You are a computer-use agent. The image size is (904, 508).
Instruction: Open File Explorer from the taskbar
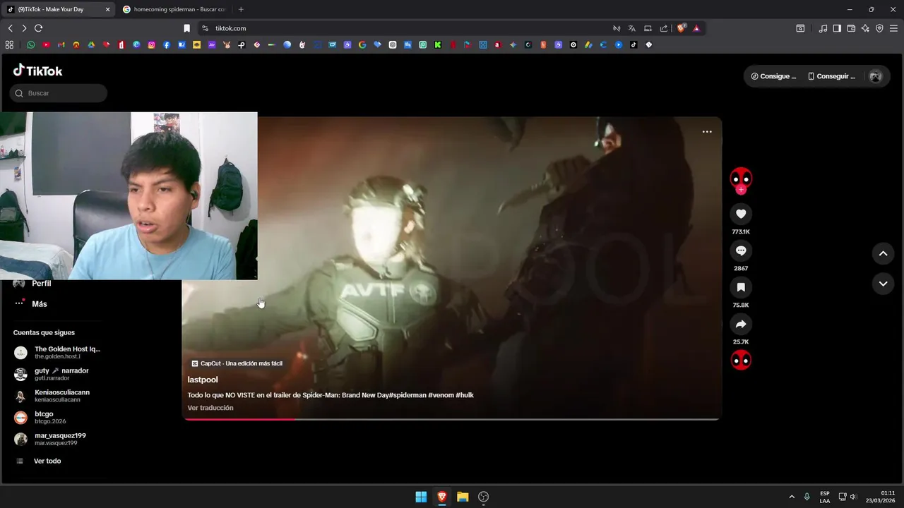point(463,497)
